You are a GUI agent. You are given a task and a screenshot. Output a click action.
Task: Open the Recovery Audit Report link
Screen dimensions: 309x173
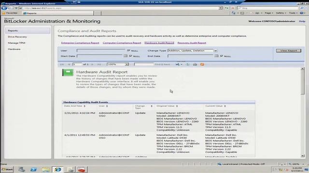click(x=192, y=43)
